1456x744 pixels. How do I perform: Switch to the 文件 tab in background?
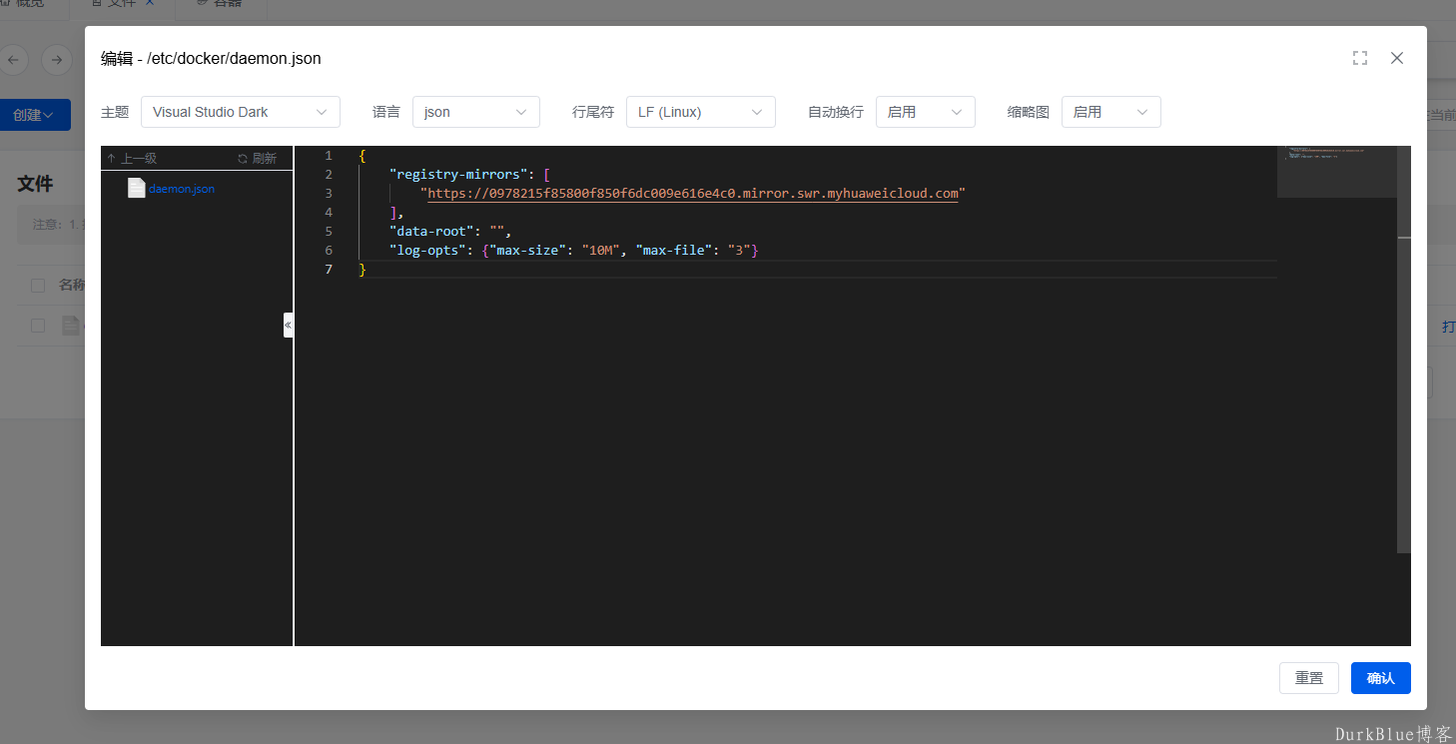click(x=122, y=4)
